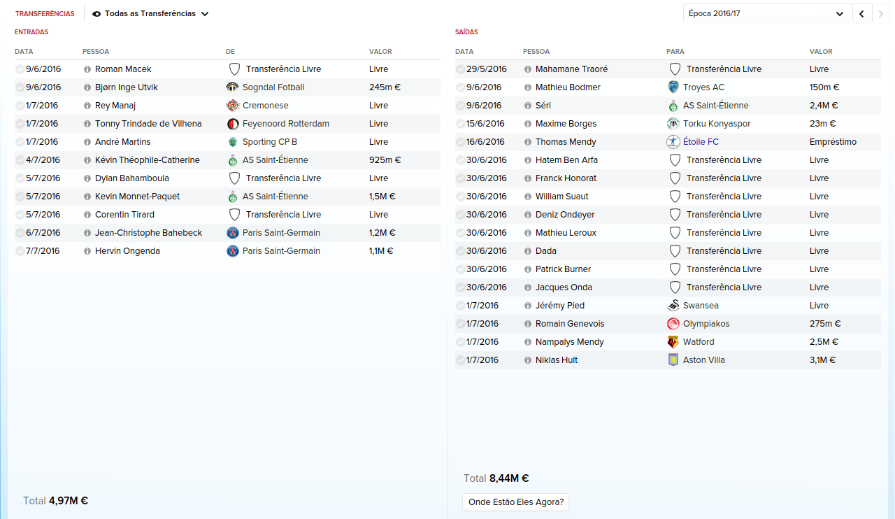Viewport: 895px width, 519px height.
Task: Click the Aston Villa club badge
Action: tap(673, 360)
